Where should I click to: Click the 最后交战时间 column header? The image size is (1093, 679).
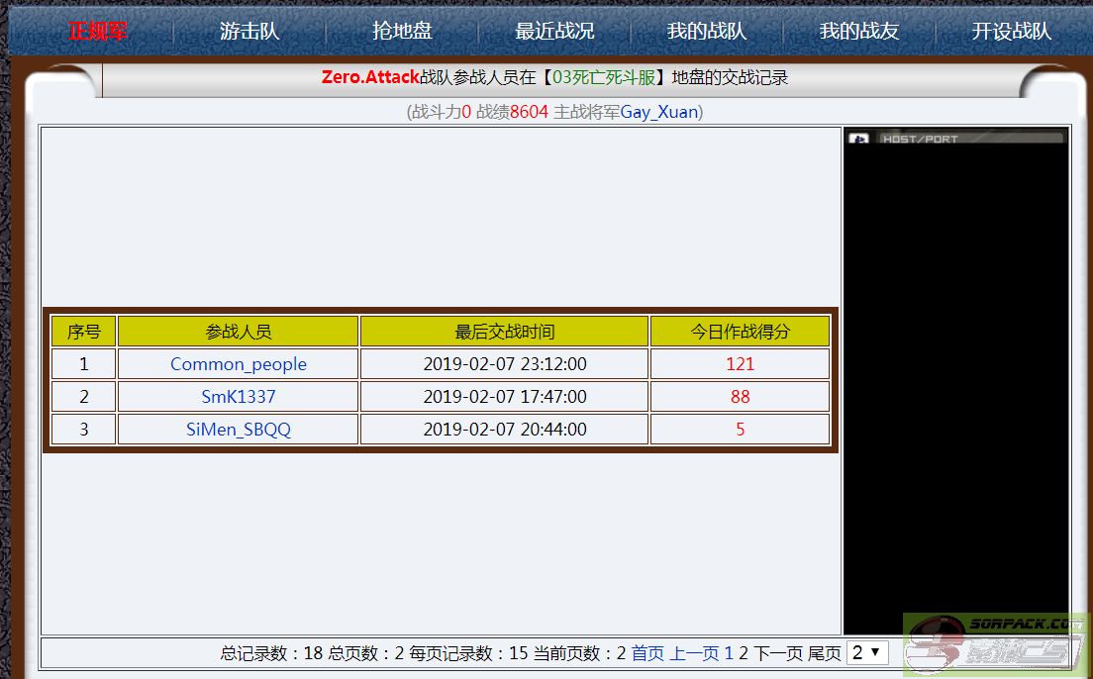tap(505, 332)
